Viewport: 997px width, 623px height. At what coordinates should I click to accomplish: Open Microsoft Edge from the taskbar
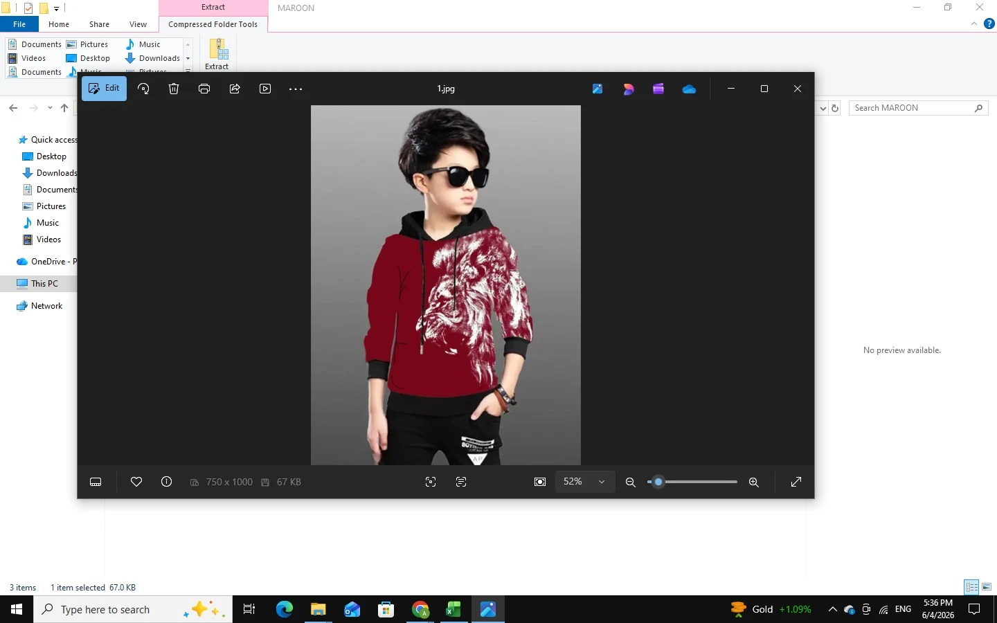click(x=285, y=609)
